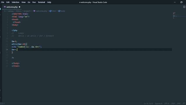Click the '<html lang="en">' line
Screen dimensions: 186x105
20,17
